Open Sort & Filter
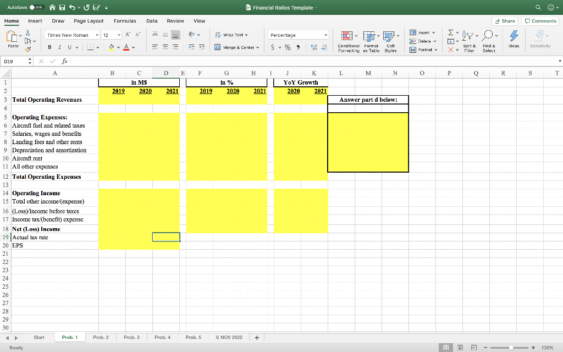 pyautogui.click(x=470, y=41)
